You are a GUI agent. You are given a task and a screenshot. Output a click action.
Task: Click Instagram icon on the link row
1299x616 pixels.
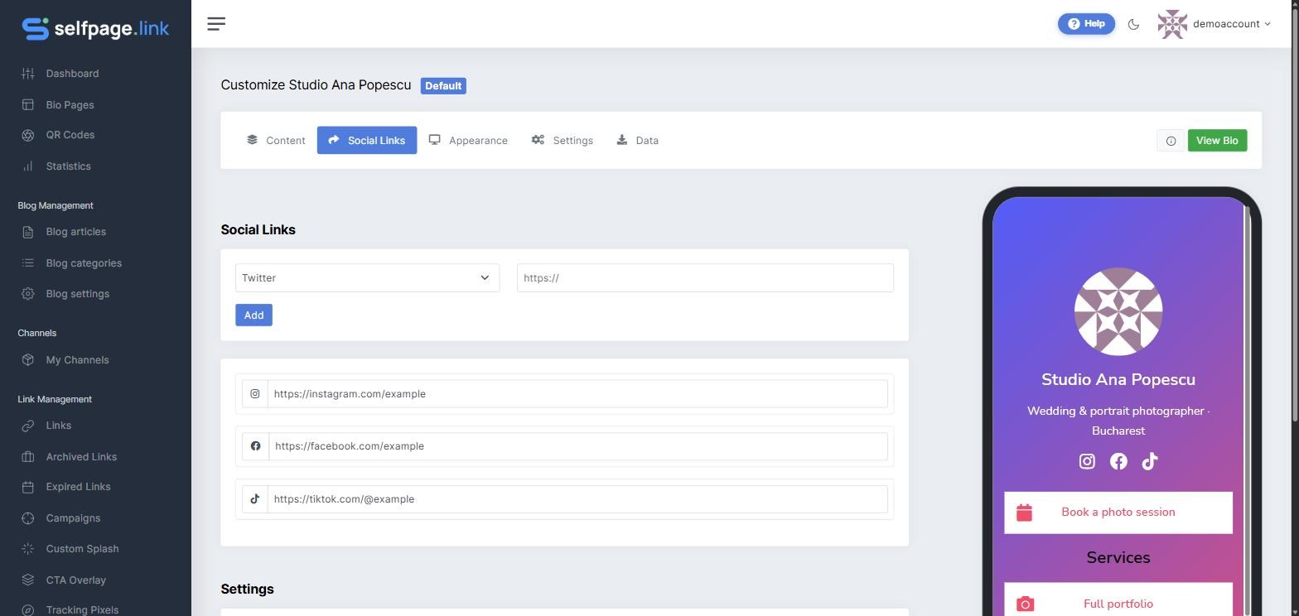(x=255, y=394)
